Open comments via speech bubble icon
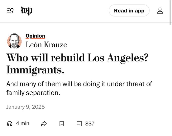 click(x=79, y=124)
